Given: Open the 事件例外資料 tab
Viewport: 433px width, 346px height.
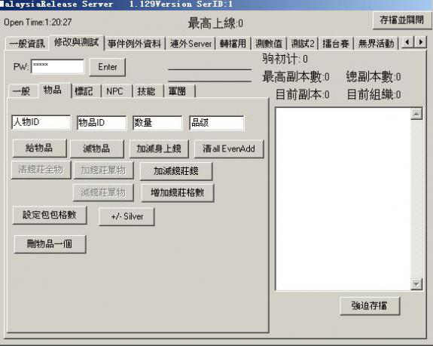Looking at the screenshot, I should click(x=135, y=44).
